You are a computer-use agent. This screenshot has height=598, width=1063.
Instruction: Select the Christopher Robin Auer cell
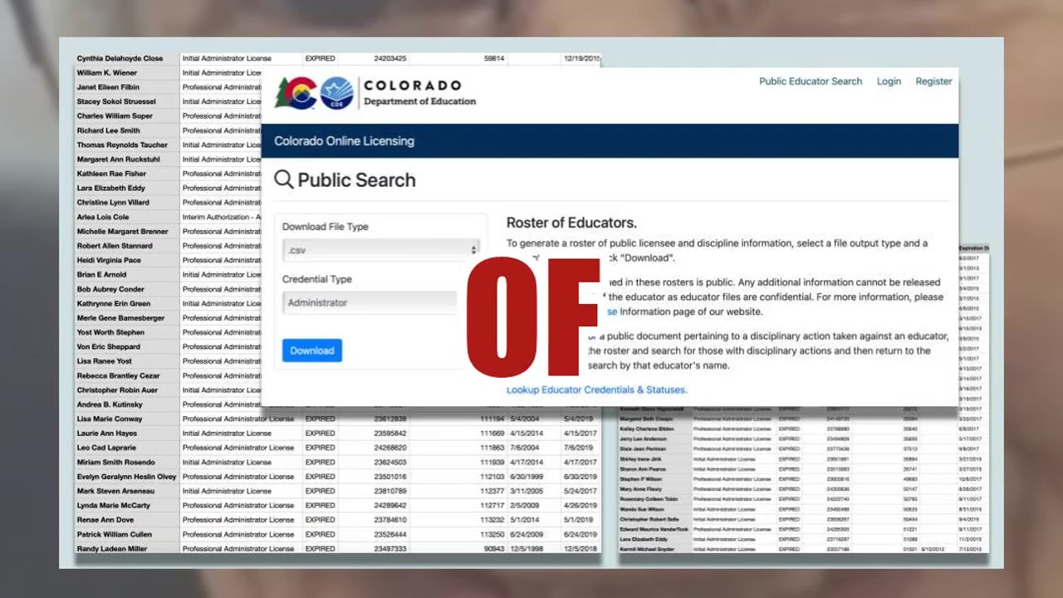click(128, 390)
